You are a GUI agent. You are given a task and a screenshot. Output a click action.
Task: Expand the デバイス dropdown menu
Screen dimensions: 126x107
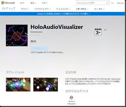point(25,9)
